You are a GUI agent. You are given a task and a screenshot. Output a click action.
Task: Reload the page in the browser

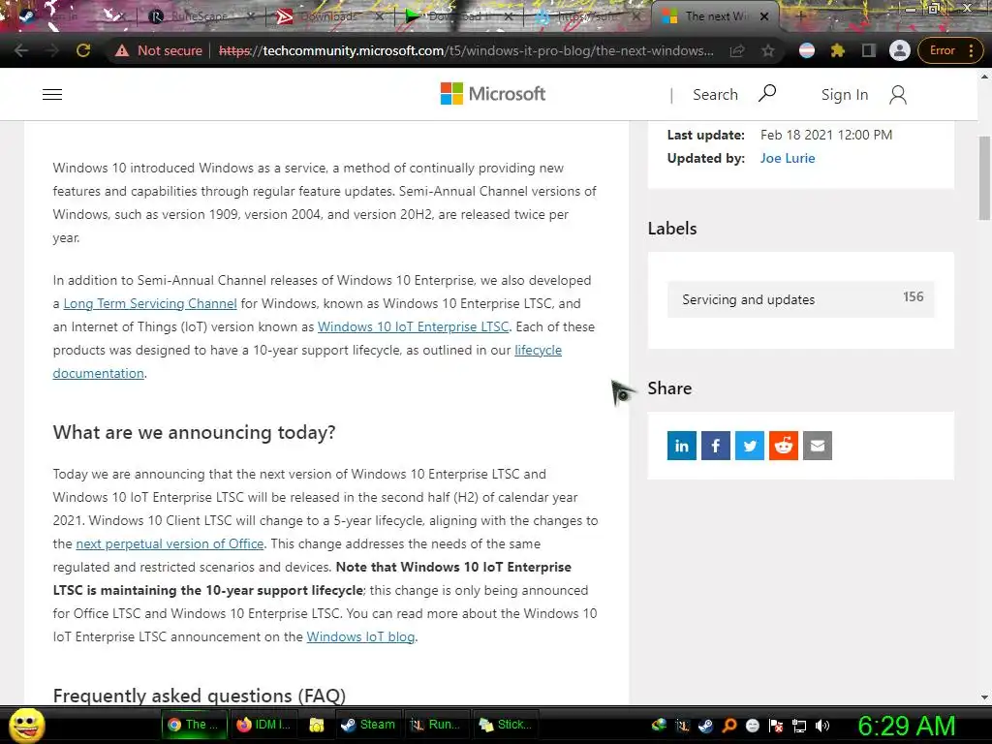click(x=83, y=50)
